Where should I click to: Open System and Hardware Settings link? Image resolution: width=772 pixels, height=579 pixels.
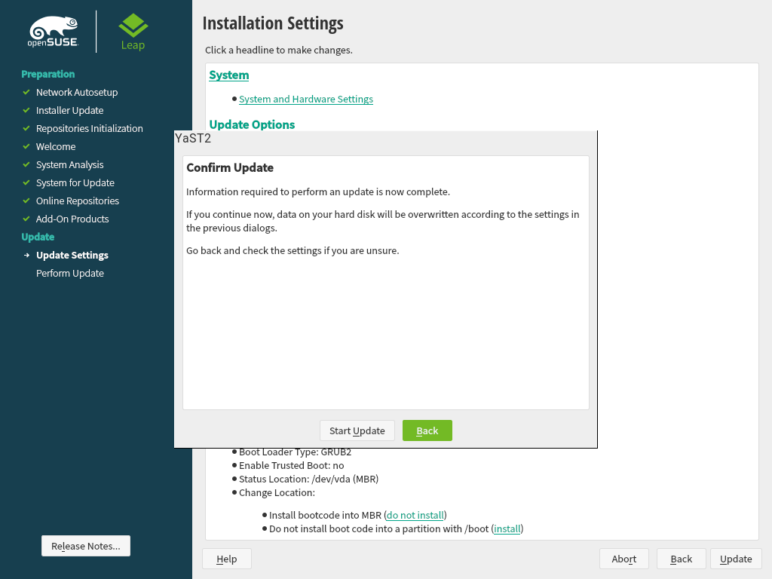(x=305, y=99)
